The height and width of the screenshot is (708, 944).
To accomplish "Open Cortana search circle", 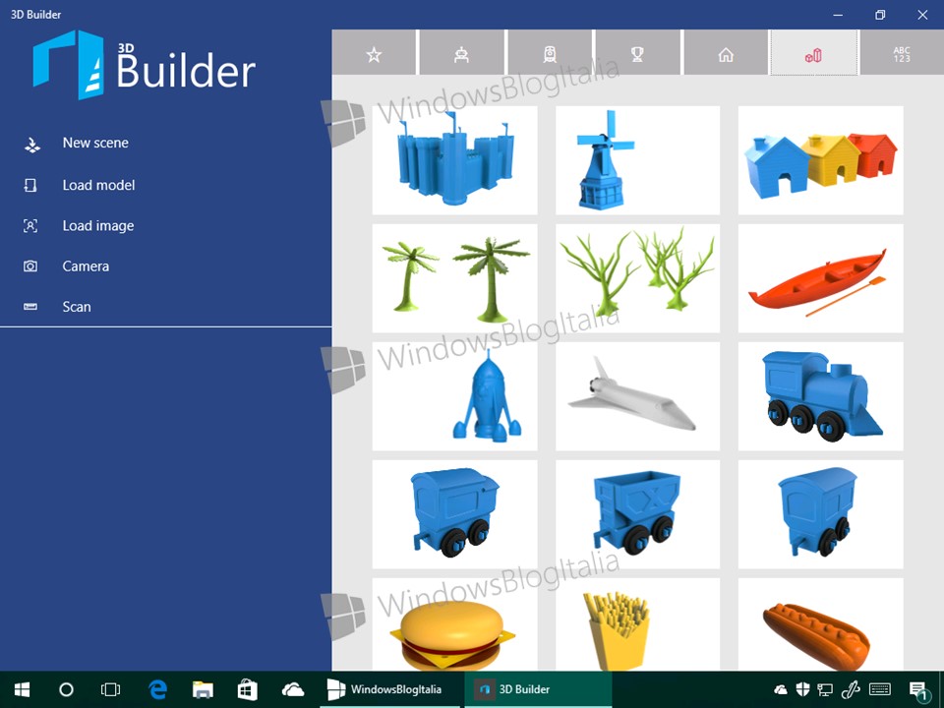I will point(66,689).
